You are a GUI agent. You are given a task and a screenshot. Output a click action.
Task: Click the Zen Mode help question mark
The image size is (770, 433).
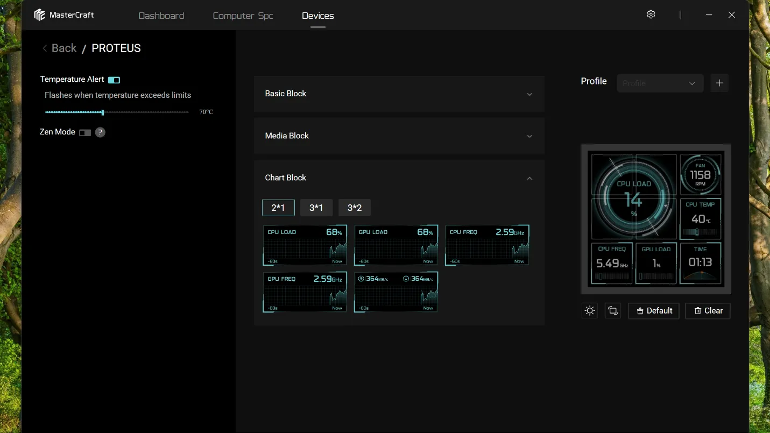[x=100, y=132]
